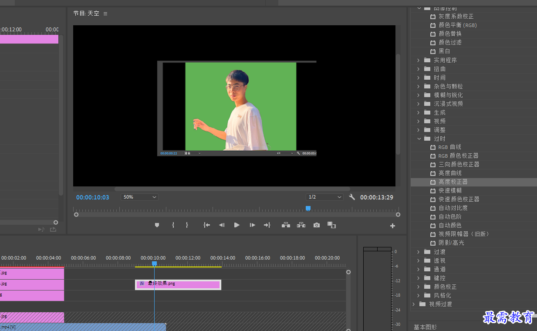Select the 快速颜色校正器 effect

tap(459, 199)
